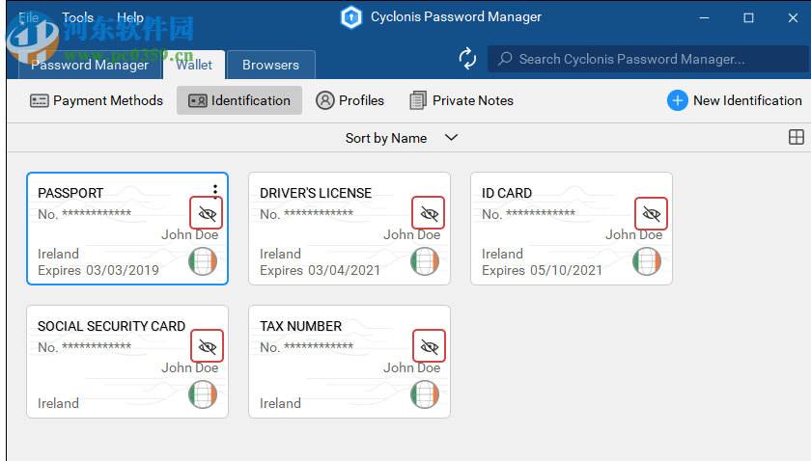Reveal the Driver's License number
Screen dimensions: 811x461
(x=429, y=213)
